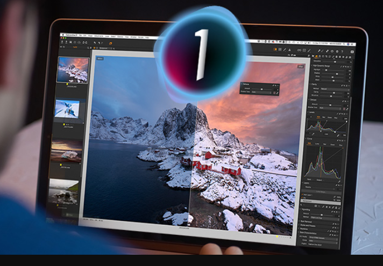
Task: Click the rightmost icon in the top toolbar
Action: pyautogui.click(x=352, y=52)
